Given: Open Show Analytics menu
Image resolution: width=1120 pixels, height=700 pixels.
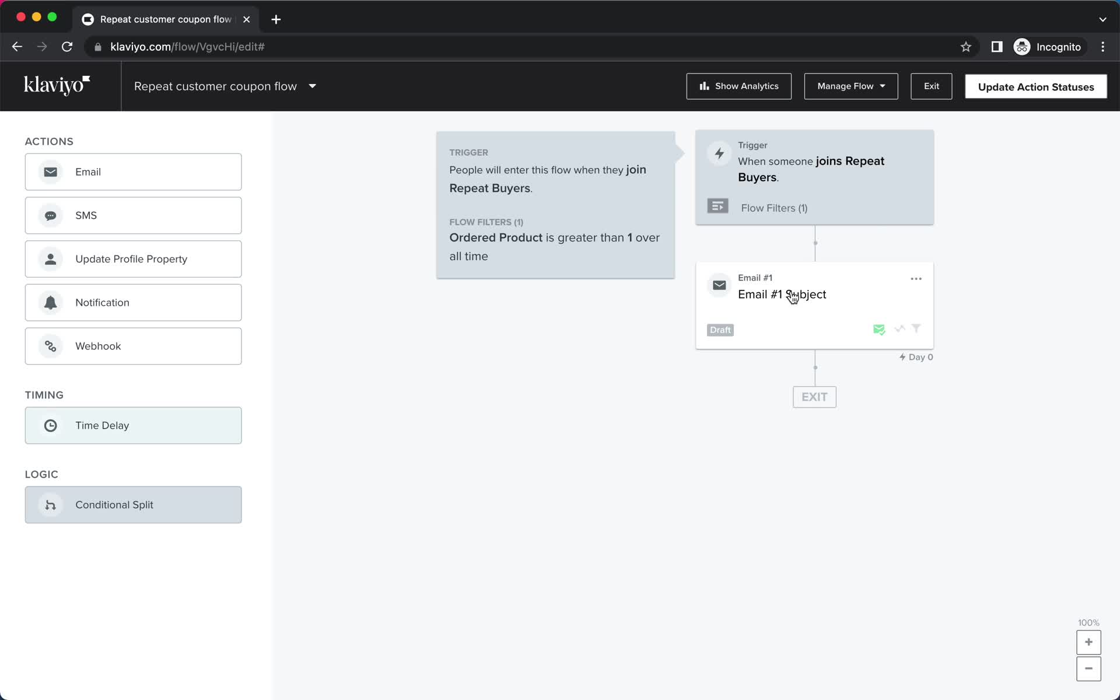Looking at the screenshot, I should point(738,86).
